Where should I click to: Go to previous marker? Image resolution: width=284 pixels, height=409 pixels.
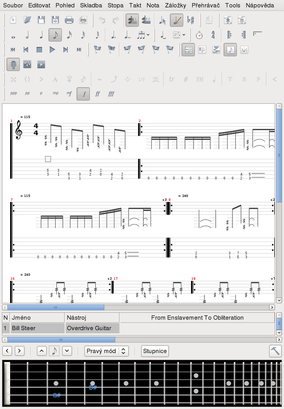(x=141, y=49)
